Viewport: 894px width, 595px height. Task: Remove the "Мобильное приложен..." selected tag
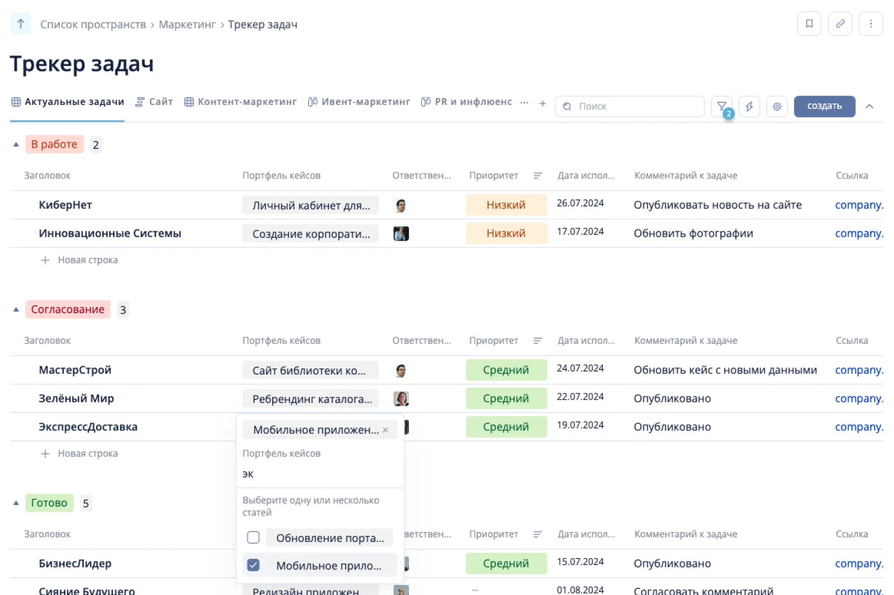(386, 430)
